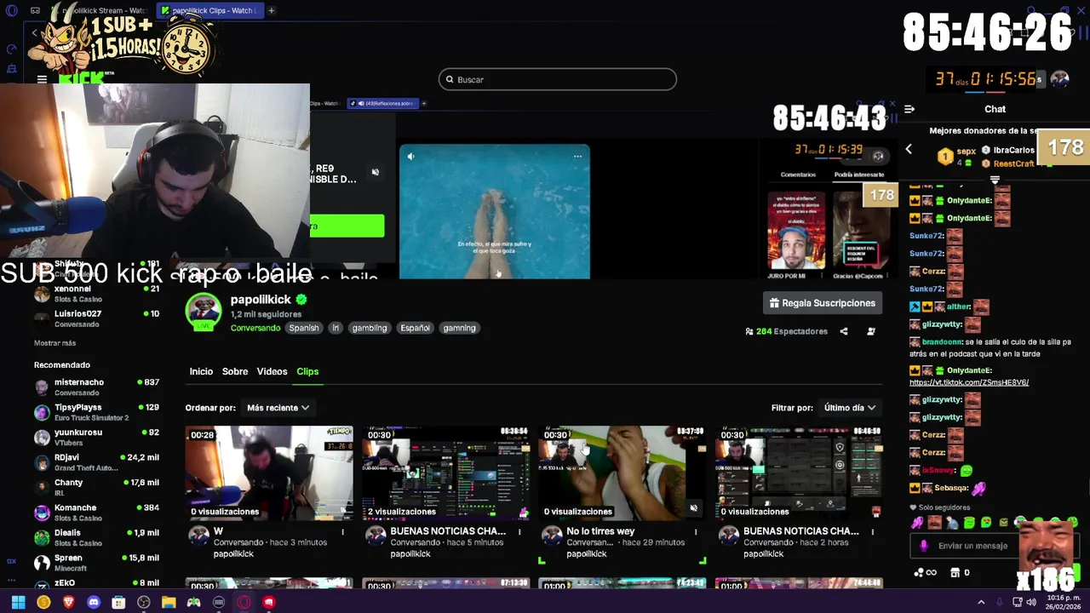This screenshot has height=613, width=1090.
Task: Click the papolilkick channel avatar
Action: [x=204, y=312]
